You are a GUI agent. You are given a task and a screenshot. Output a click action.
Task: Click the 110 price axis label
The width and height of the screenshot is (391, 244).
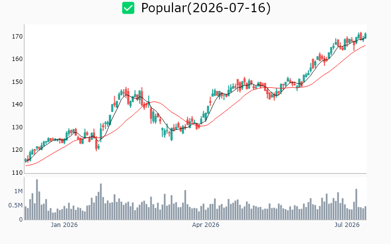pos(17,173)
